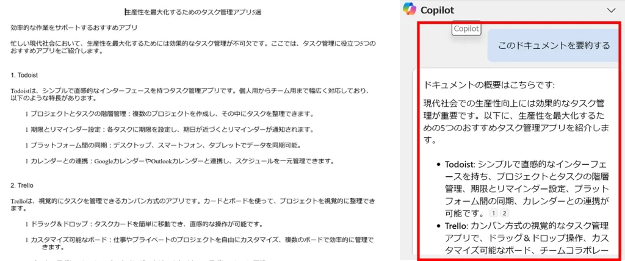Select the このドキュメントを要約する prompt bubble

(554, 45)
